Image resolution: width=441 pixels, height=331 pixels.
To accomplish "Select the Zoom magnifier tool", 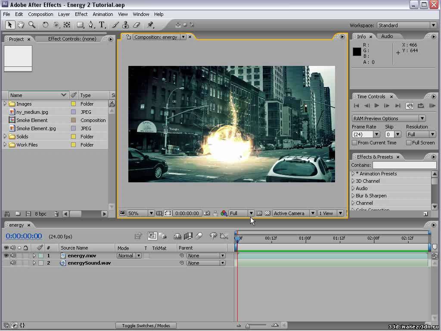I will (32, 25).
